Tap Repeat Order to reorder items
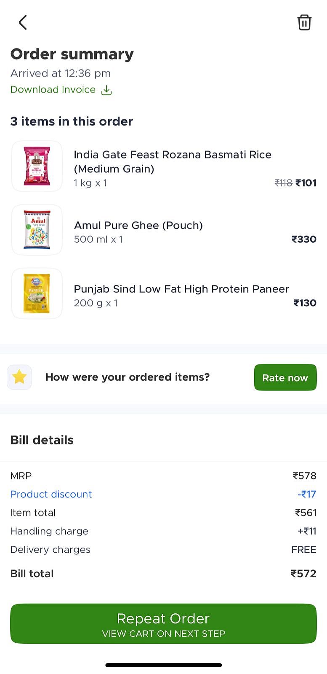Screen dimensions: 327x674 [x=163, y=624]
